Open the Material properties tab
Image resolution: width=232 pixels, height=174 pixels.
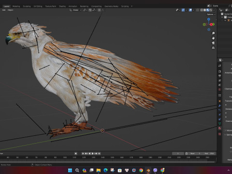point(220,128)
